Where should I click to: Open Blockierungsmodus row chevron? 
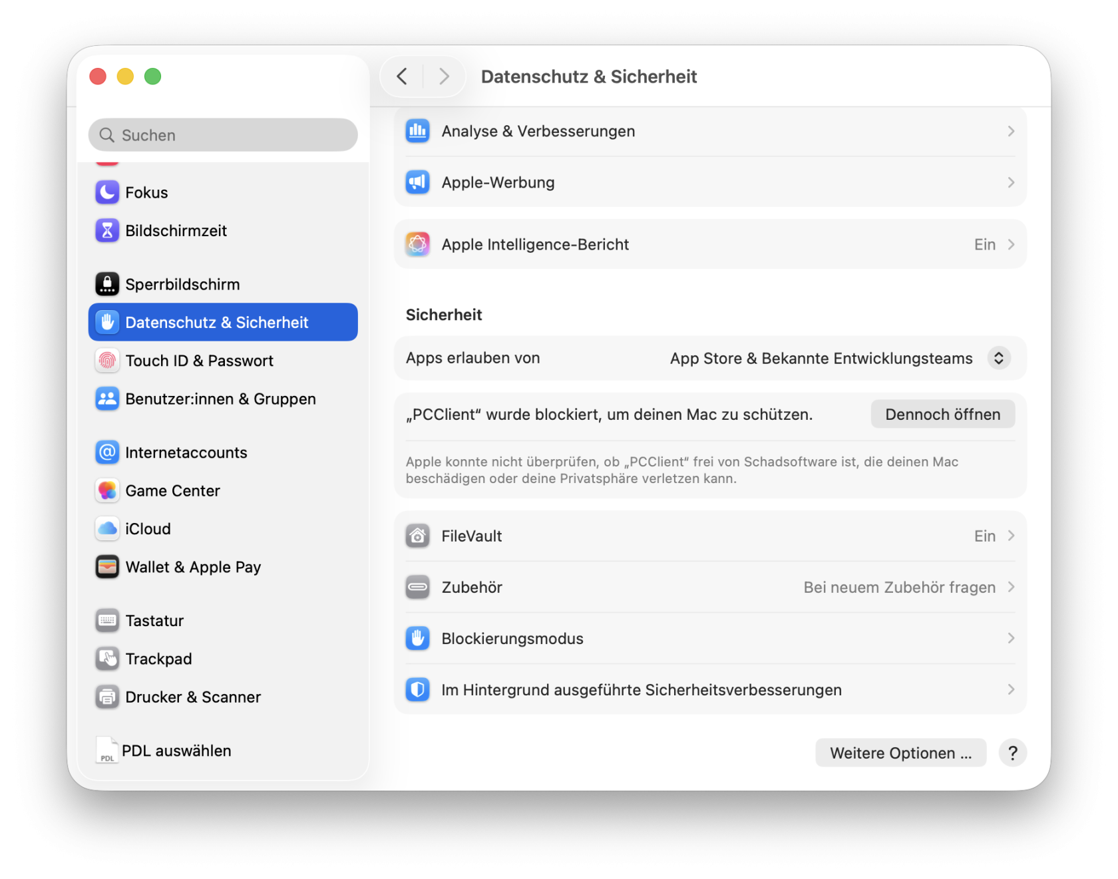(x=1011, y=638)
